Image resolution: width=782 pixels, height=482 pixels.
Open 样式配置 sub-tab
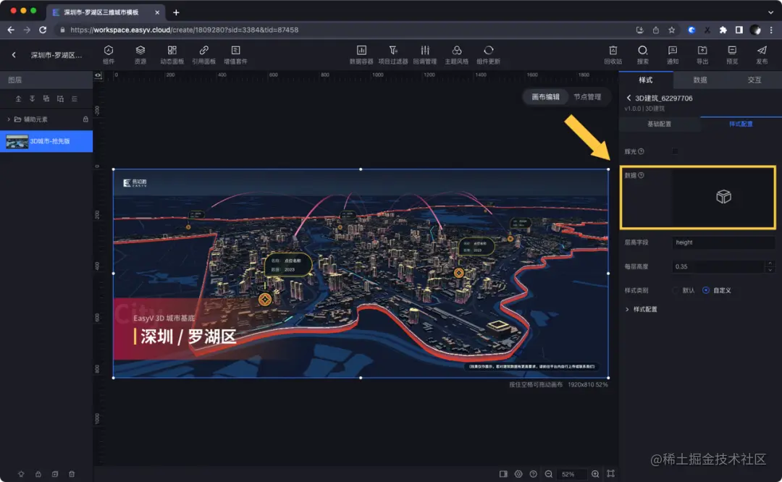pos(741,124)
